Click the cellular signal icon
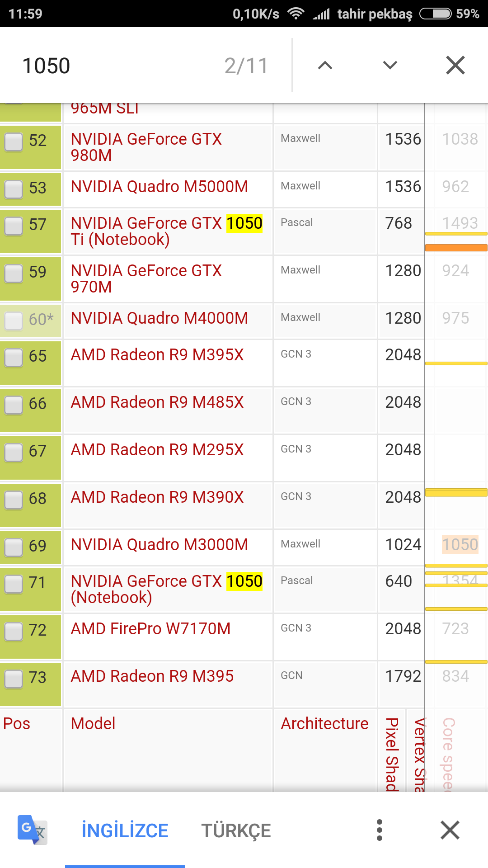The width and height of the screenshot is (488, 868). coord(321,14)
